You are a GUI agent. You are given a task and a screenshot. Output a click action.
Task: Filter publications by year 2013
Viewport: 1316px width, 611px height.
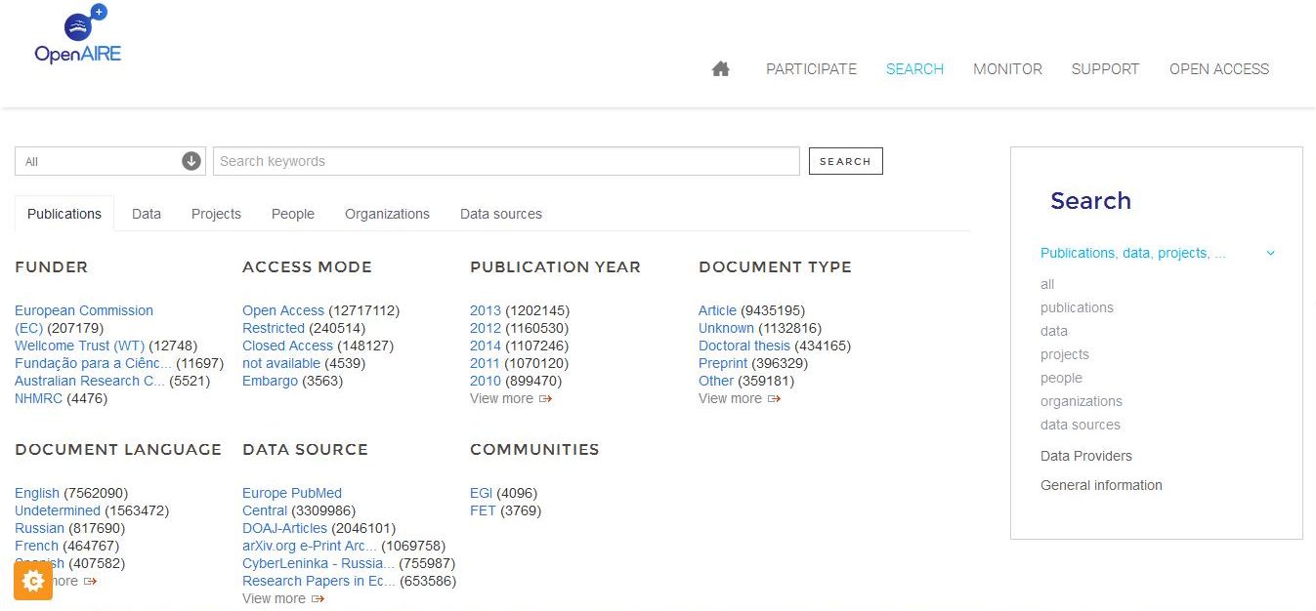(x=486, y=310)
